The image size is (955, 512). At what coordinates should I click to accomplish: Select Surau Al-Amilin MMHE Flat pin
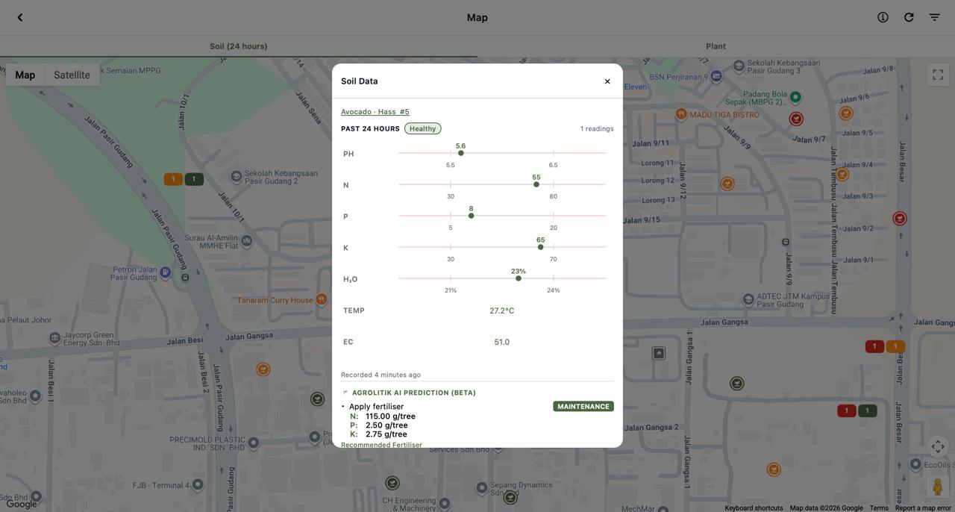[246, 241]
